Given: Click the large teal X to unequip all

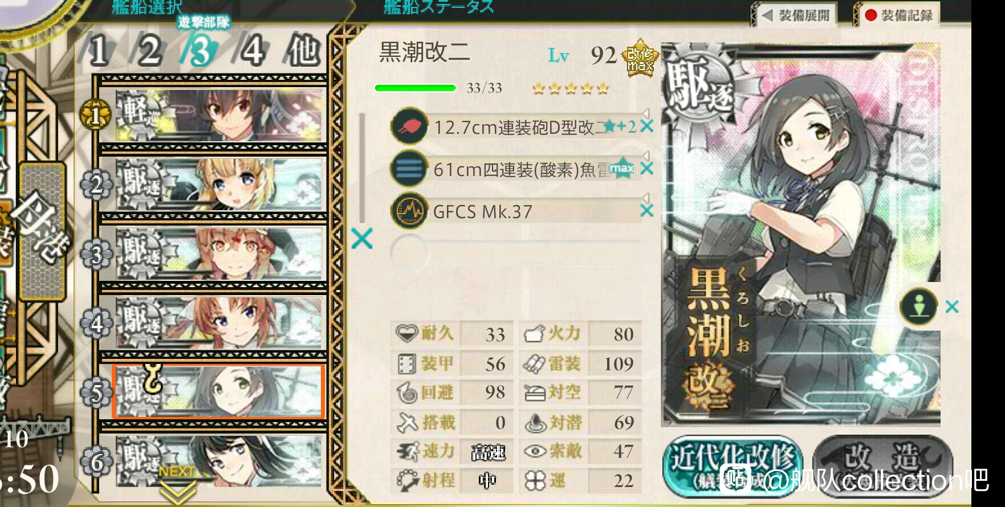Looking at the screenshot, I should [362, 239].
